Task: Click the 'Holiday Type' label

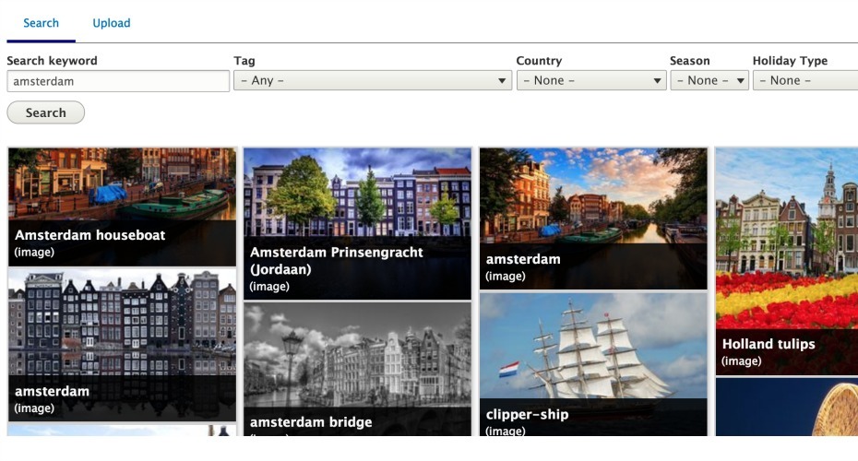Action: [x=790, y=61]
